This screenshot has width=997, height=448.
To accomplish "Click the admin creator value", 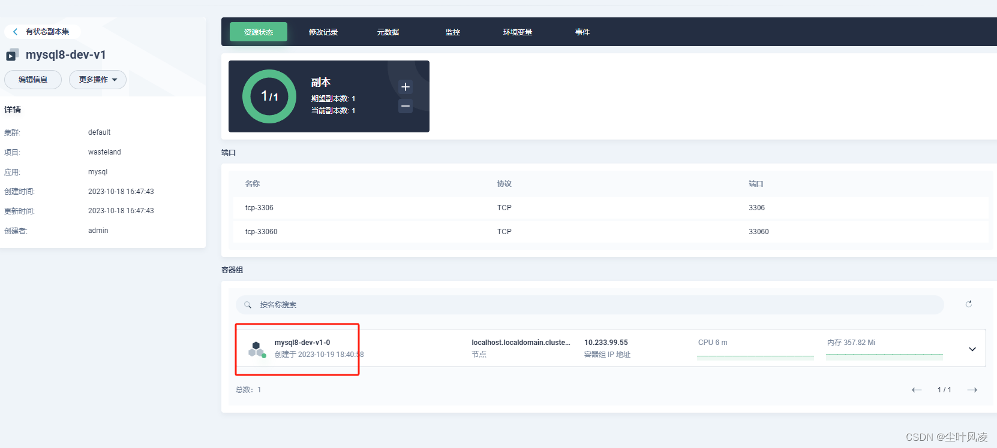I will click(98, 231).
